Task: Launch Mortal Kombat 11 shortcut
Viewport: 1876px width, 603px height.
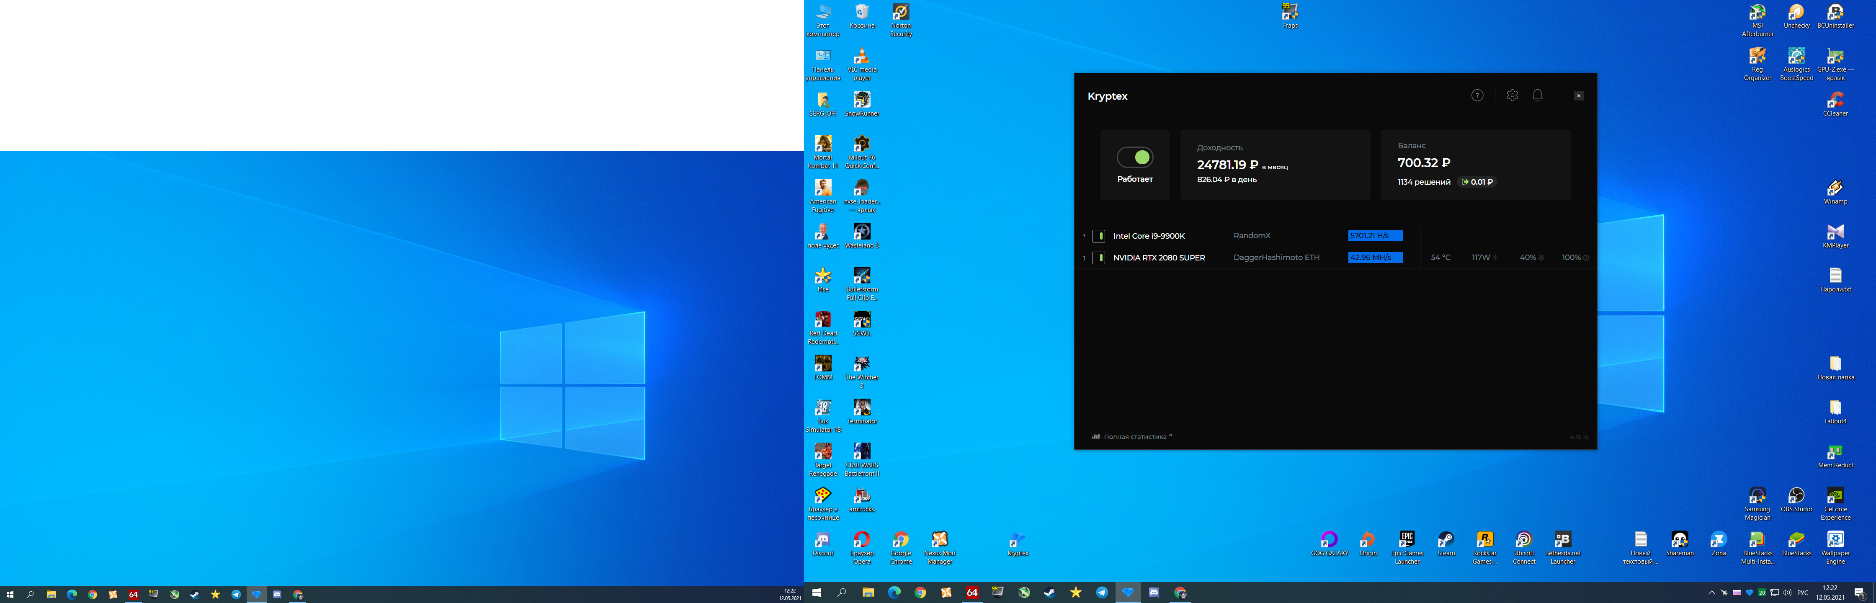Action: [823, 152]
